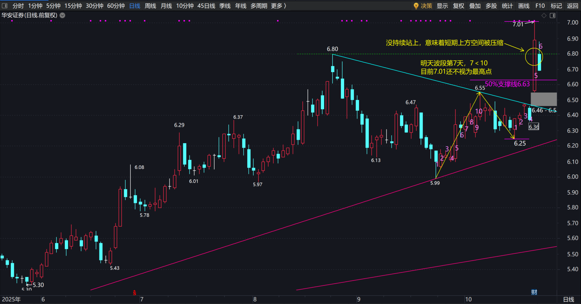Open the 多周期 multi-period view
The image size is (581, 304).
coord(259,6)
